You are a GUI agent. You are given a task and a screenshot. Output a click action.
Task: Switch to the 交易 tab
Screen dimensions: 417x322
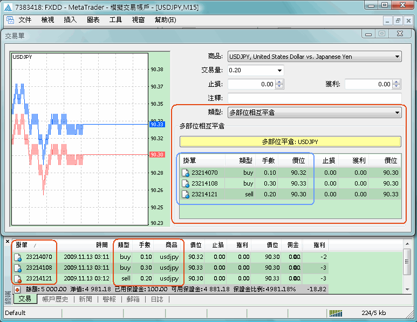25,299
